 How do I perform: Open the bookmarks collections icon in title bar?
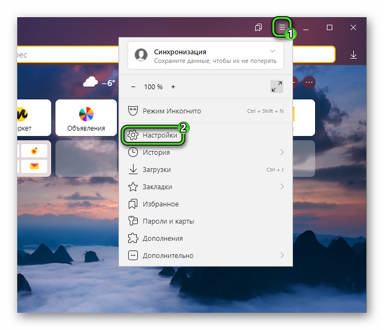point(259,27)
